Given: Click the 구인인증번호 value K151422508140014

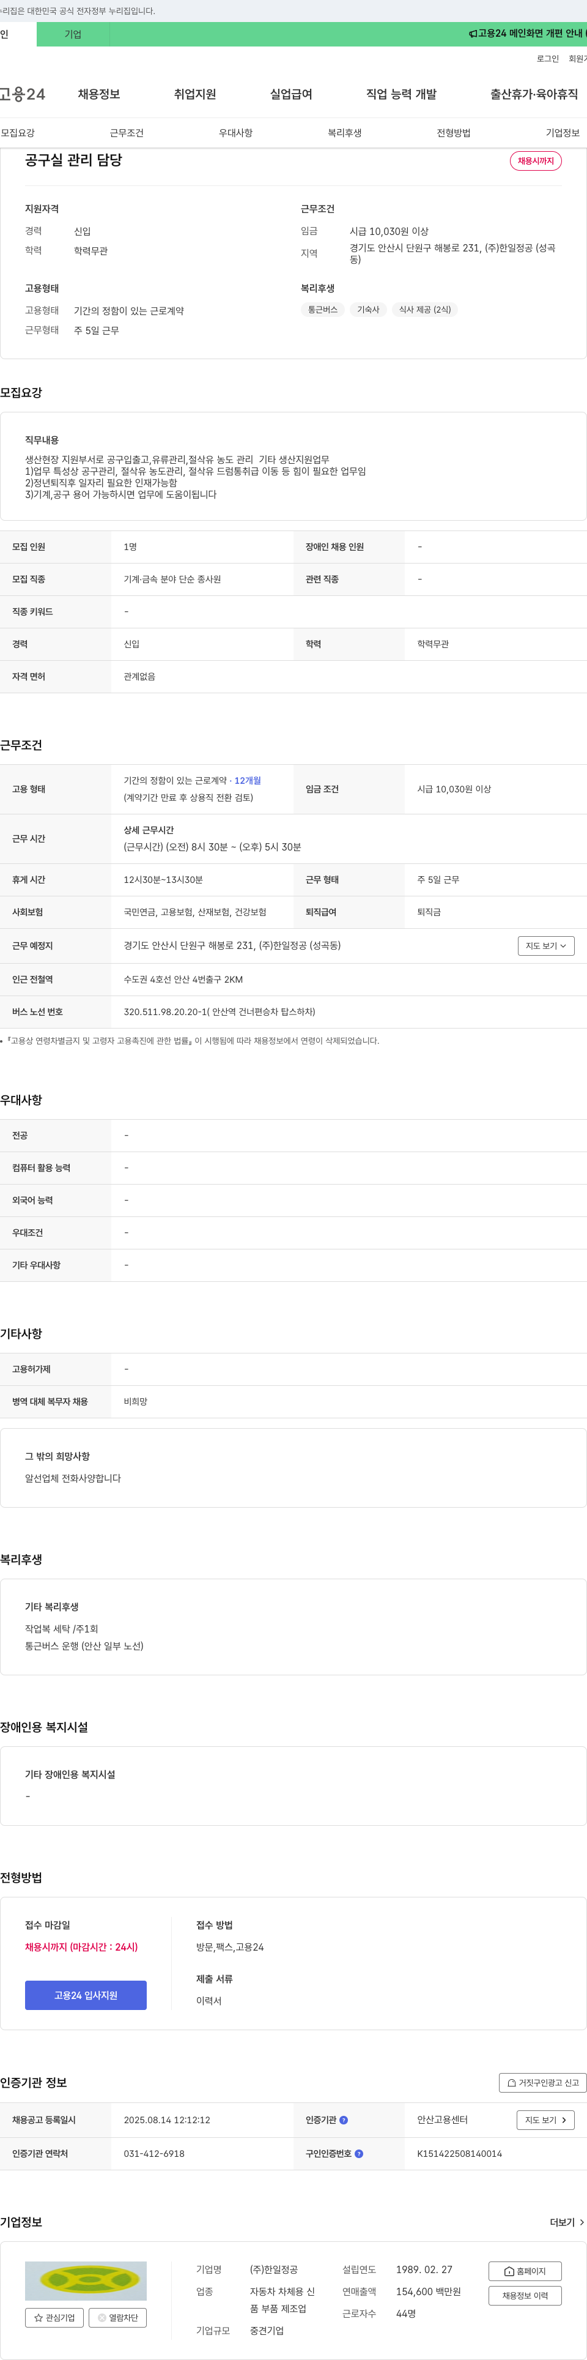Looking at the screenshot, I should pos(460,2154).
